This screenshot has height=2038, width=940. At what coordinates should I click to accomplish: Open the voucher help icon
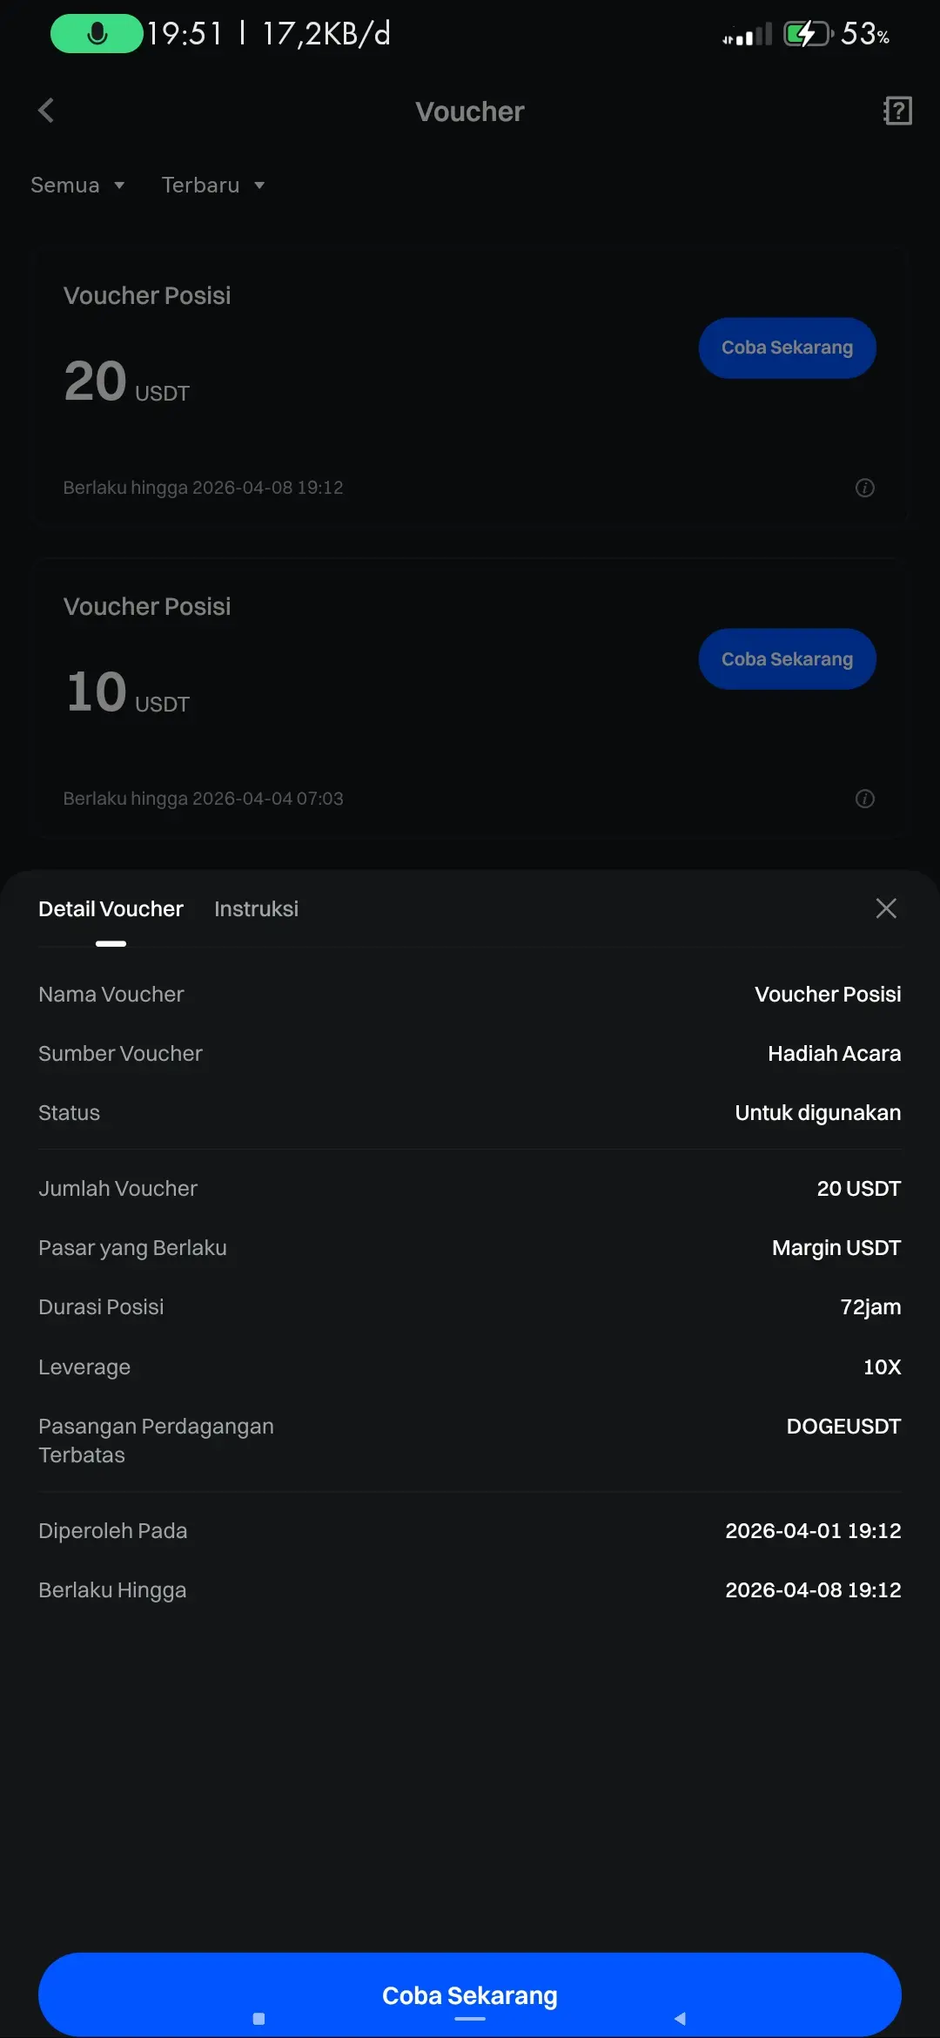click(x=897, y=111)
